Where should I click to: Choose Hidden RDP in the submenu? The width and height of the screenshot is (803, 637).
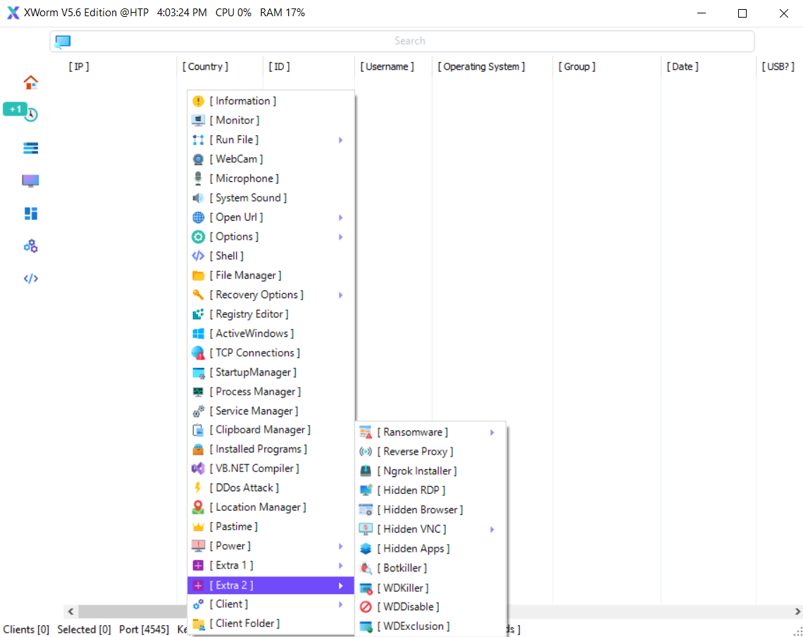click(430, 490)
